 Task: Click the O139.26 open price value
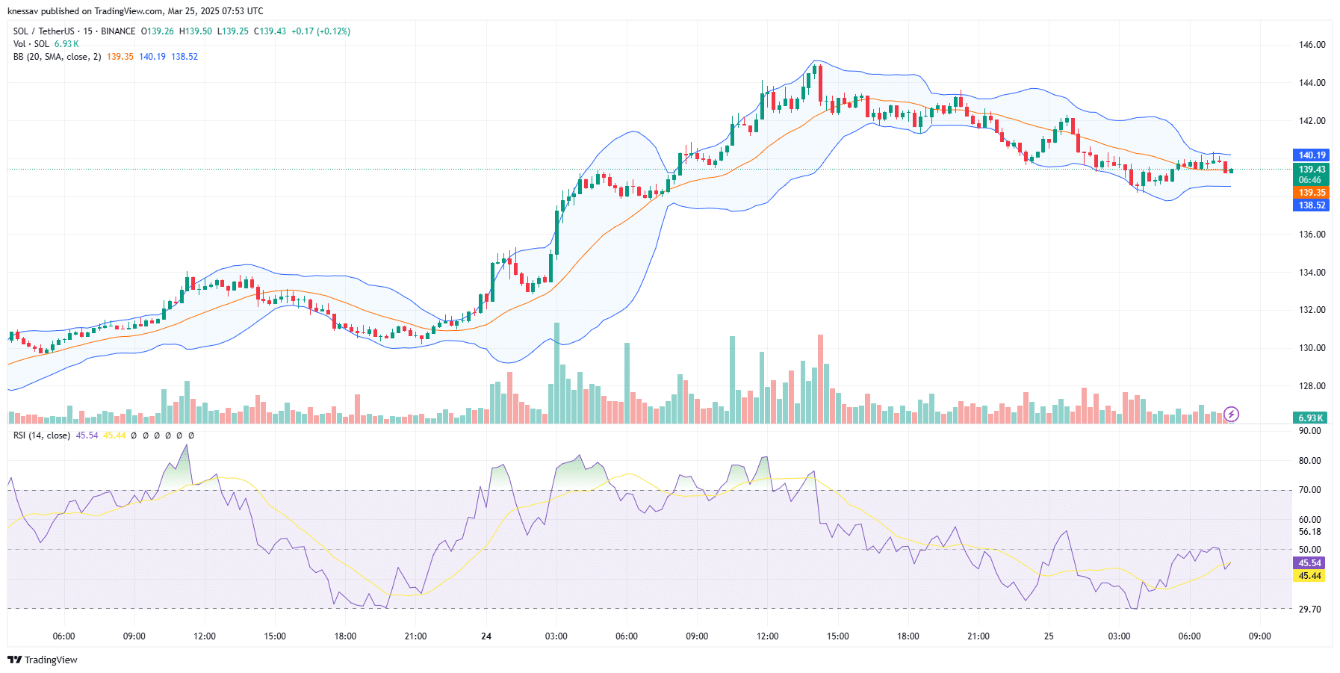158,31
